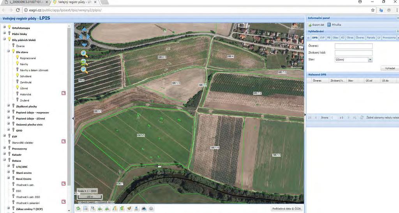Select the measure ruler tool
Viewport: 399px width, 213px height.
click(x=115, y=208)
